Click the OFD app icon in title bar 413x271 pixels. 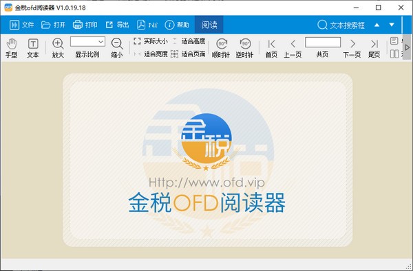(x=8, y=8)
